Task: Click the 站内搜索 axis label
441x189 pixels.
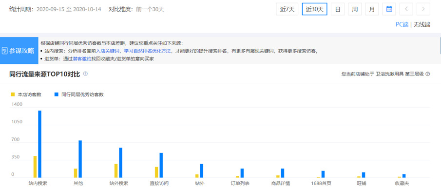Action: point(38,183)
